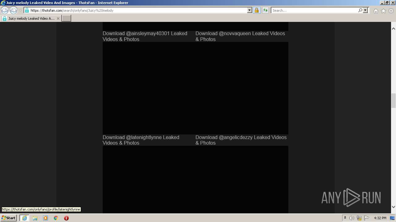
Task: Click the thumbnail below @novvaqueen title
Action: [242, 88]
